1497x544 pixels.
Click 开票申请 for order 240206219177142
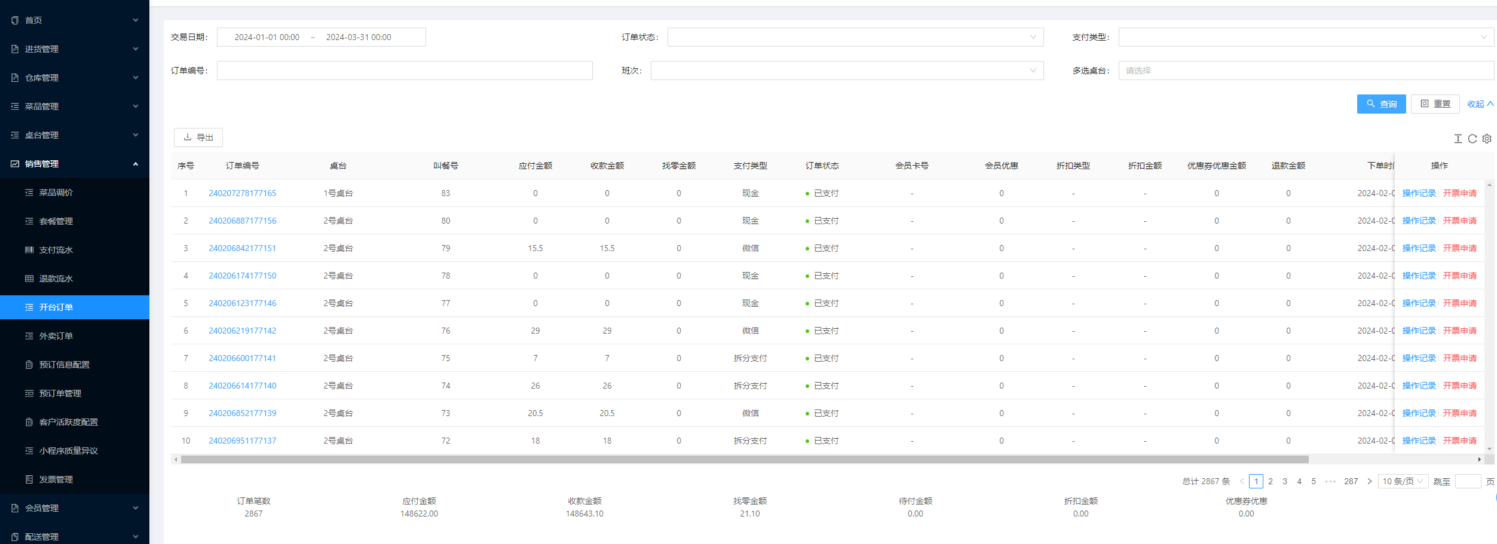point(1460,331)
